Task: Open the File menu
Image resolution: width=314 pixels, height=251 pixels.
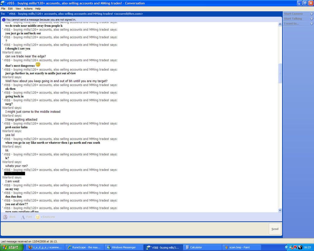Action: point(3,9)
